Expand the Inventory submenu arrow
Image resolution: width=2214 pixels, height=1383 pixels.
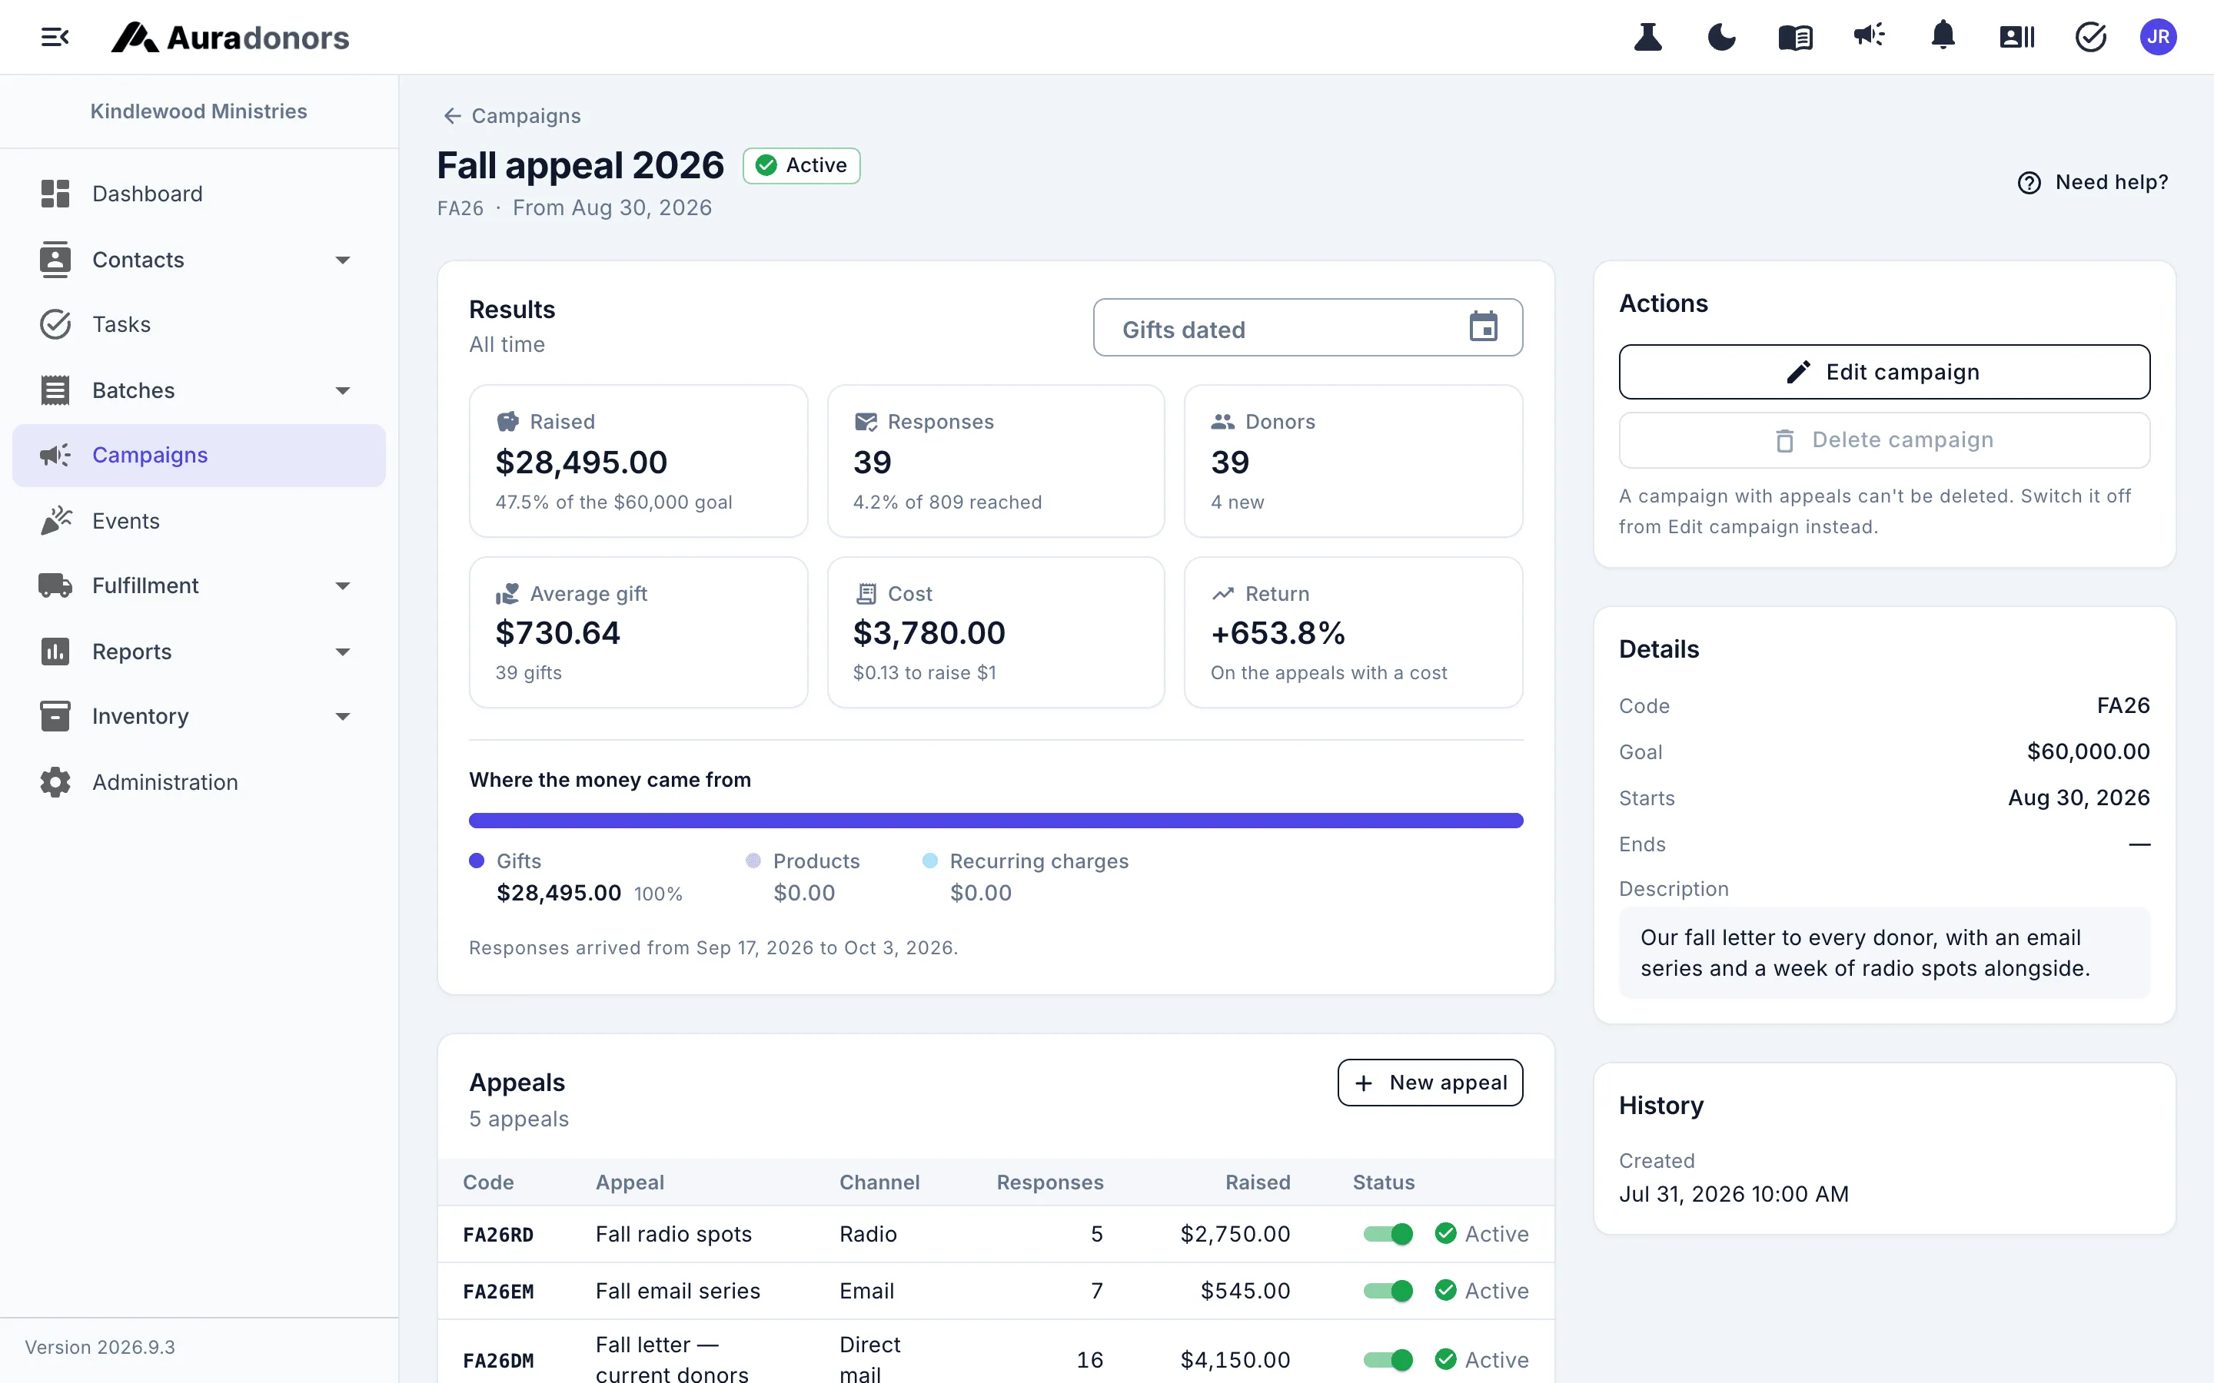(343, 717)
